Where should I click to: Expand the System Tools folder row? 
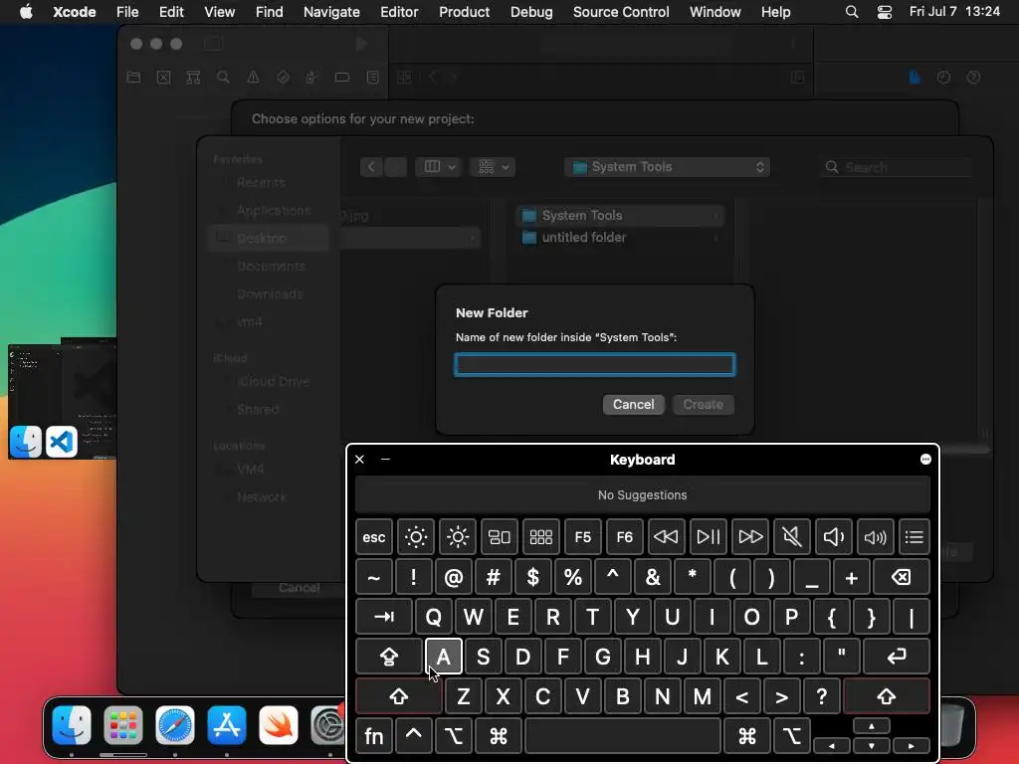(x=621, y=215)
